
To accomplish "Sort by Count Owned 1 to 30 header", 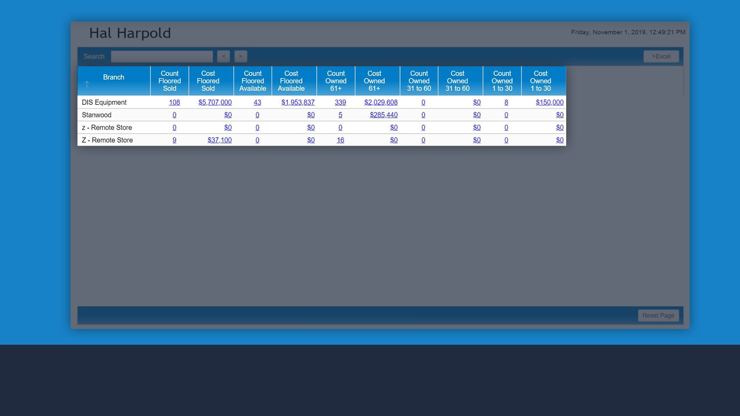I will point(502,81).
